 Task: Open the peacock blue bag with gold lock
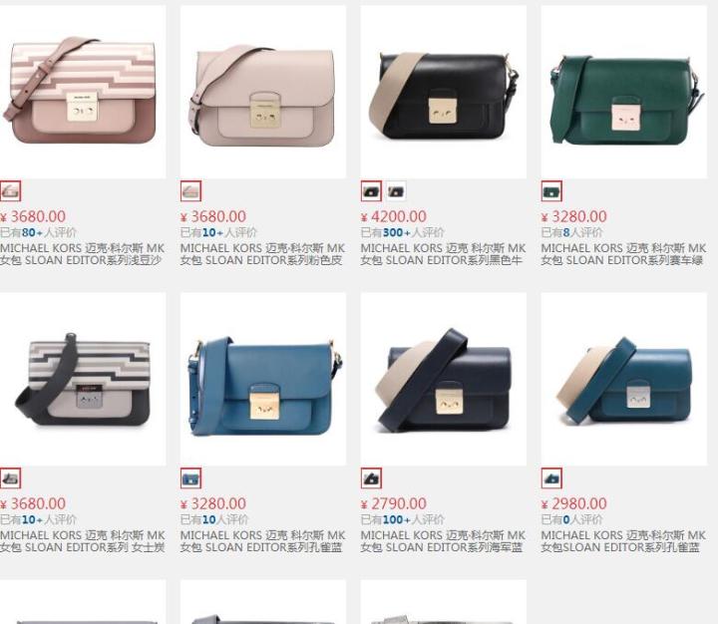[263, 379]
